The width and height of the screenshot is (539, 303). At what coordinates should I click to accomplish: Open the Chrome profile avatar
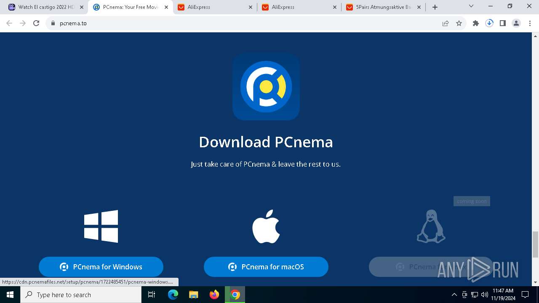[516, 23]
